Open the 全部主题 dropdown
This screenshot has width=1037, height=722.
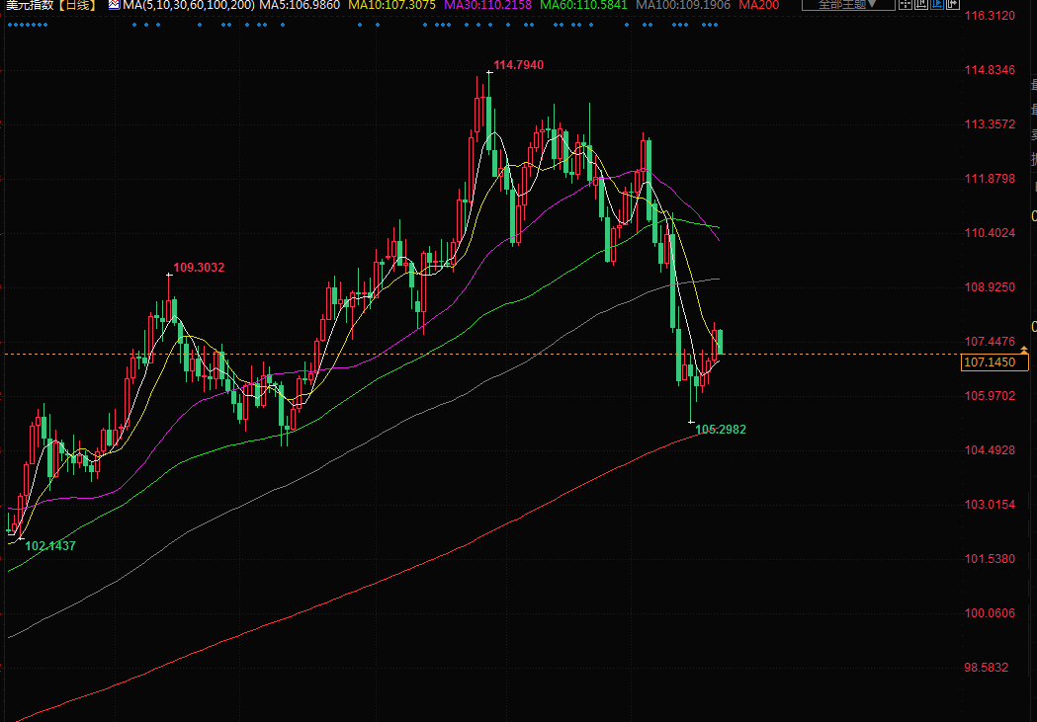846,5
